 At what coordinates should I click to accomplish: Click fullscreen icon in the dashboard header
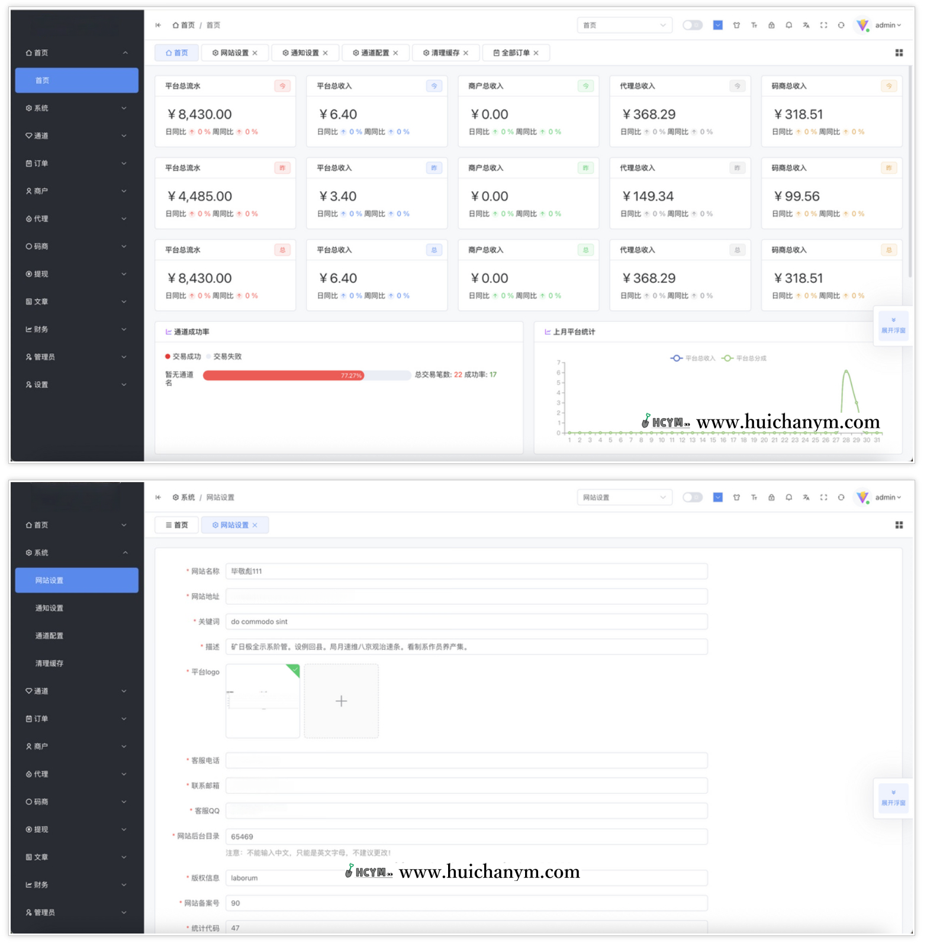[823, 25]
